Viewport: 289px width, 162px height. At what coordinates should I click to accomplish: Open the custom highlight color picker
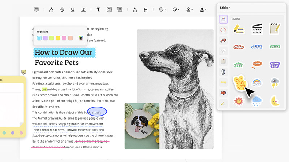81,38
